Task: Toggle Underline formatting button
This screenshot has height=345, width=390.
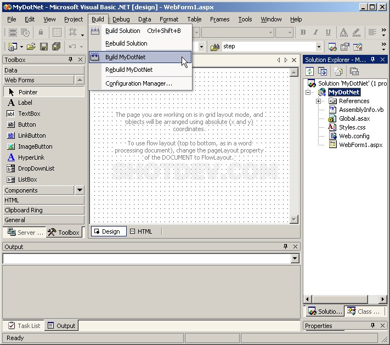Action: pyautogui.click(x=329, y=32)
